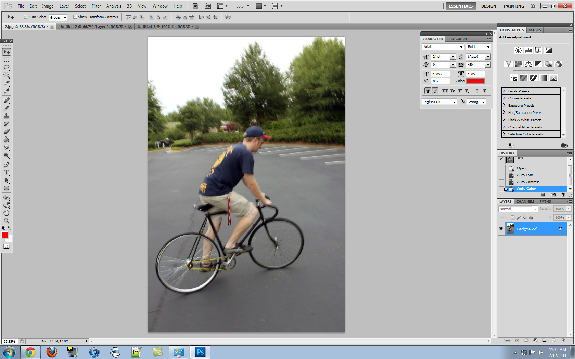Select the Lasso tool
Viewport: 575px width, 359px height.
coord(7,68)
